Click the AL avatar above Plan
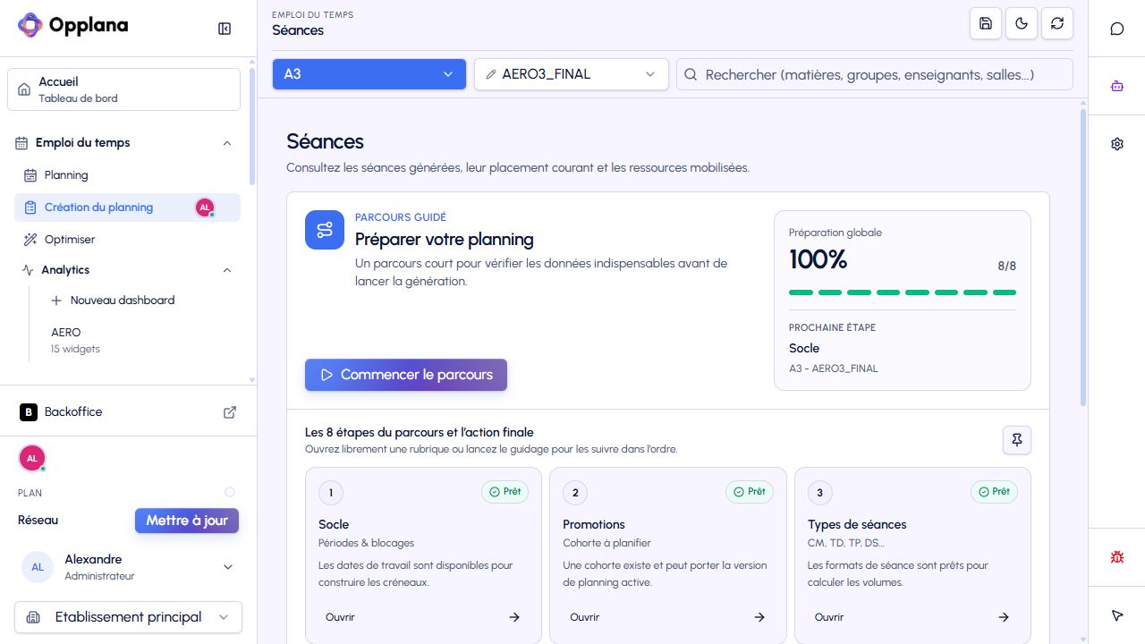1145x644 pixels. [32, 458]
